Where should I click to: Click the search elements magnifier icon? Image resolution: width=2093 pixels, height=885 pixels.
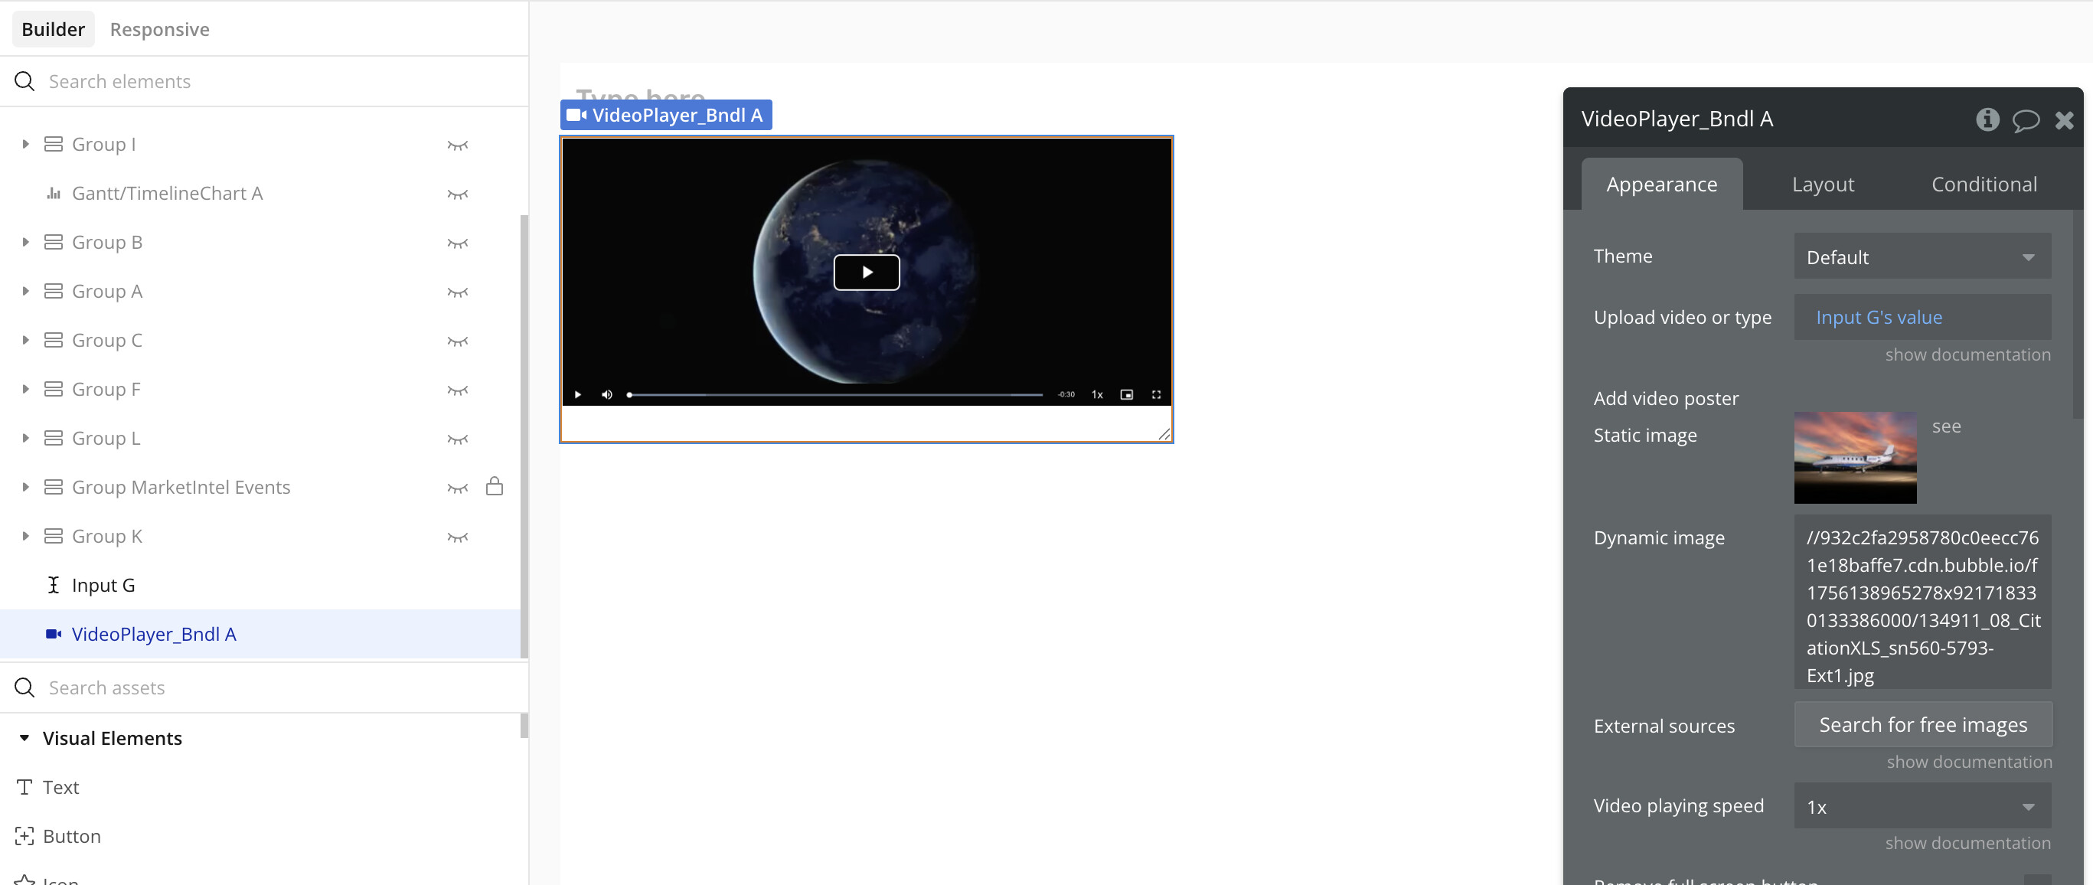(24, 81)
